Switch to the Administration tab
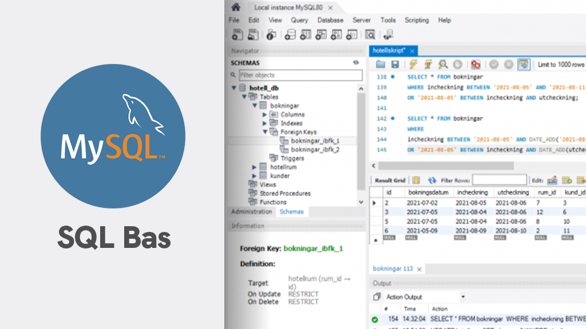586x329 pixels. (252, 211)
